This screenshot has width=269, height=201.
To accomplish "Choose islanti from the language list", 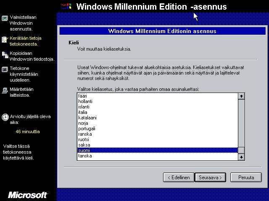I will [158, 107].
